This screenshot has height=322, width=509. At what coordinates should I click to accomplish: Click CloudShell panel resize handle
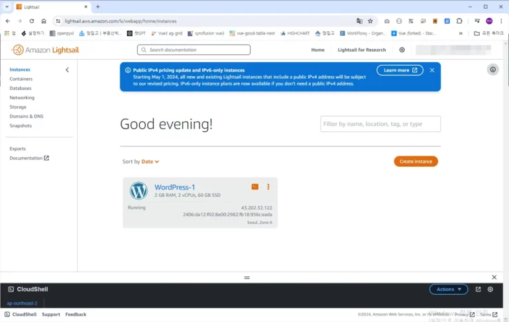click(x=247, y=278)
